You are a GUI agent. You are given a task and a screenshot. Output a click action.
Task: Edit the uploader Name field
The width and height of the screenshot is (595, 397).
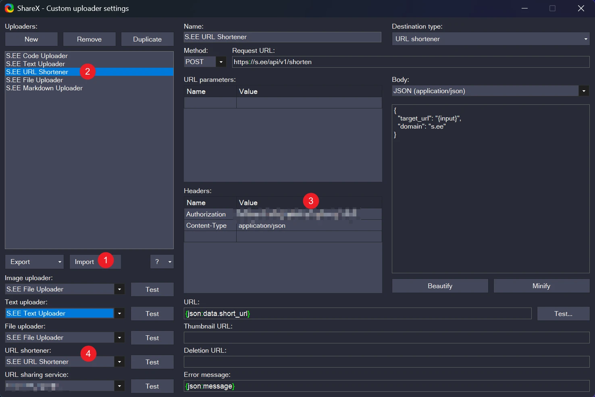282,37
